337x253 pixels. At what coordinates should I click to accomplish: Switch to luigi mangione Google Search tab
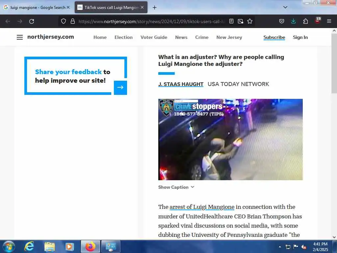point(37,8)
